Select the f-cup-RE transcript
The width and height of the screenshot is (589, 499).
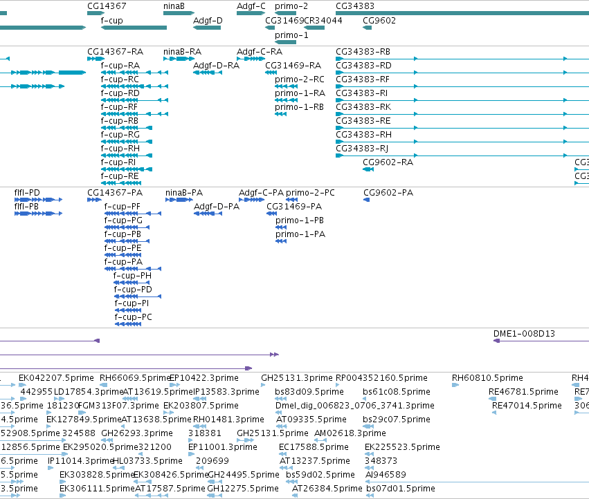pos(121,183)
